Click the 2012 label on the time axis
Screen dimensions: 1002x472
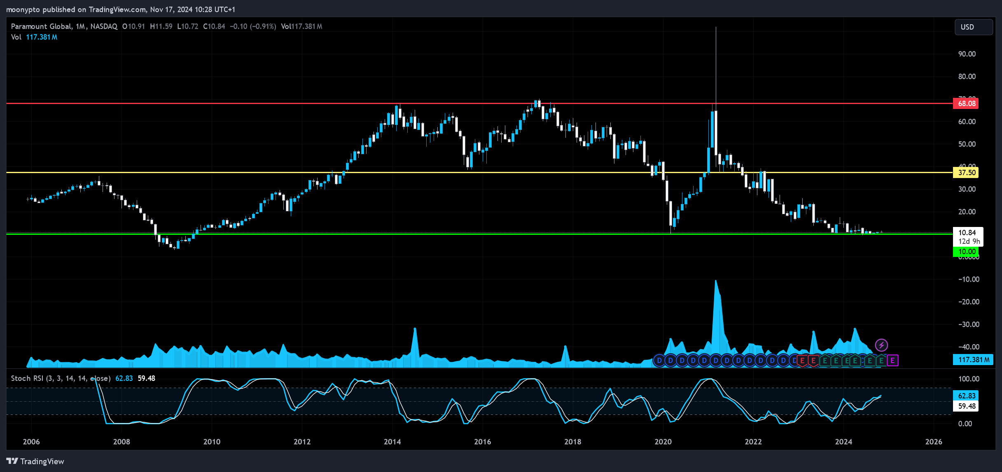pyautogui.click(x=302, y=442)
